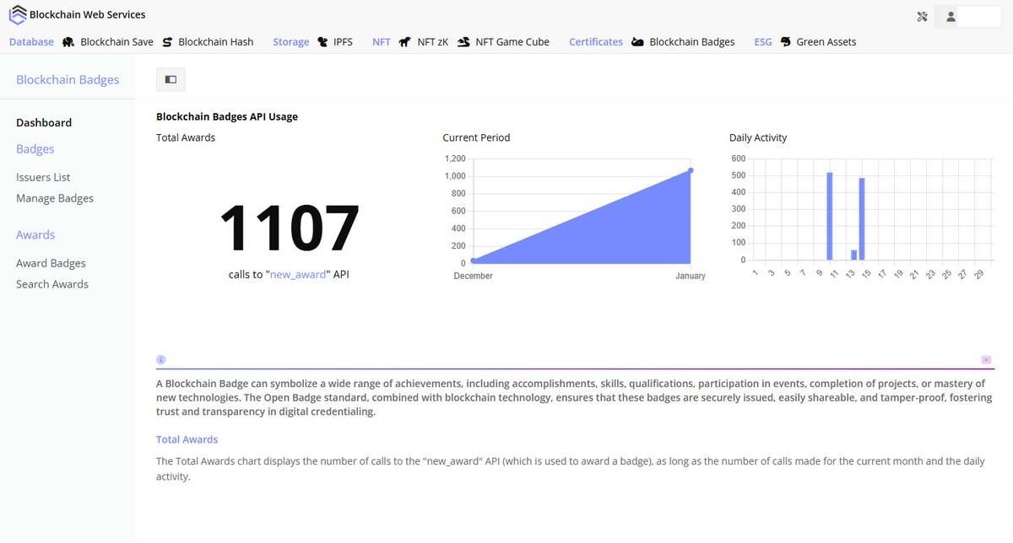Open Blockchain Badges in the top menu
Viewport: 1013px width, 543px height.
(x=692, y=41)
